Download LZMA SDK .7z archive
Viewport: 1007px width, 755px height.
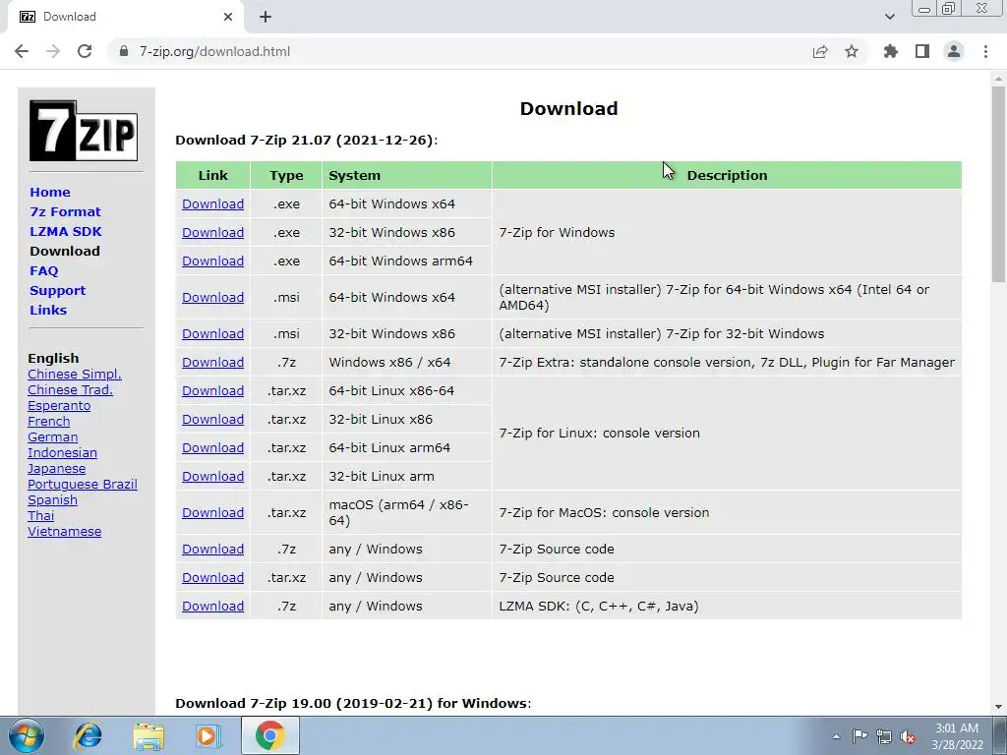[x=212, y=606]
